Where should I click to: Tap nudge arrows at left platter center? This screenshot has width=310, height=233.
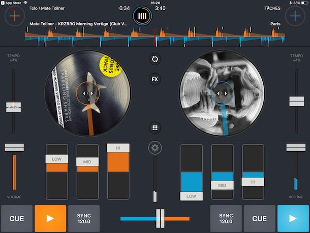87,93
